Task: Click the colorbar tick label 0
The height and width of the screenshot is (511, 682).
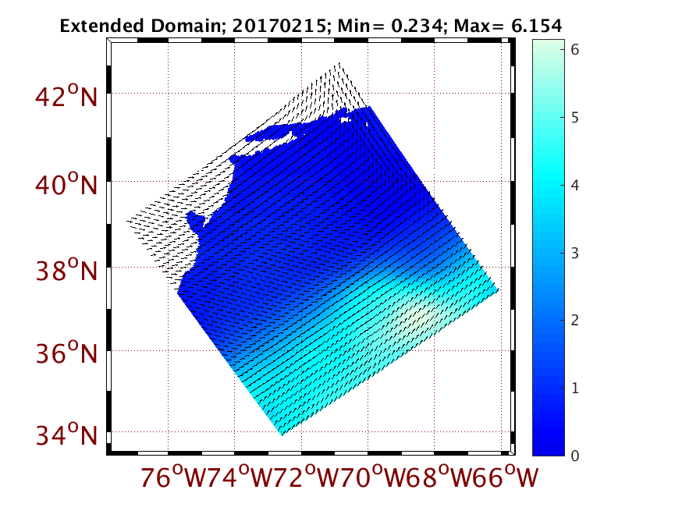Action: tap(575, 456)
